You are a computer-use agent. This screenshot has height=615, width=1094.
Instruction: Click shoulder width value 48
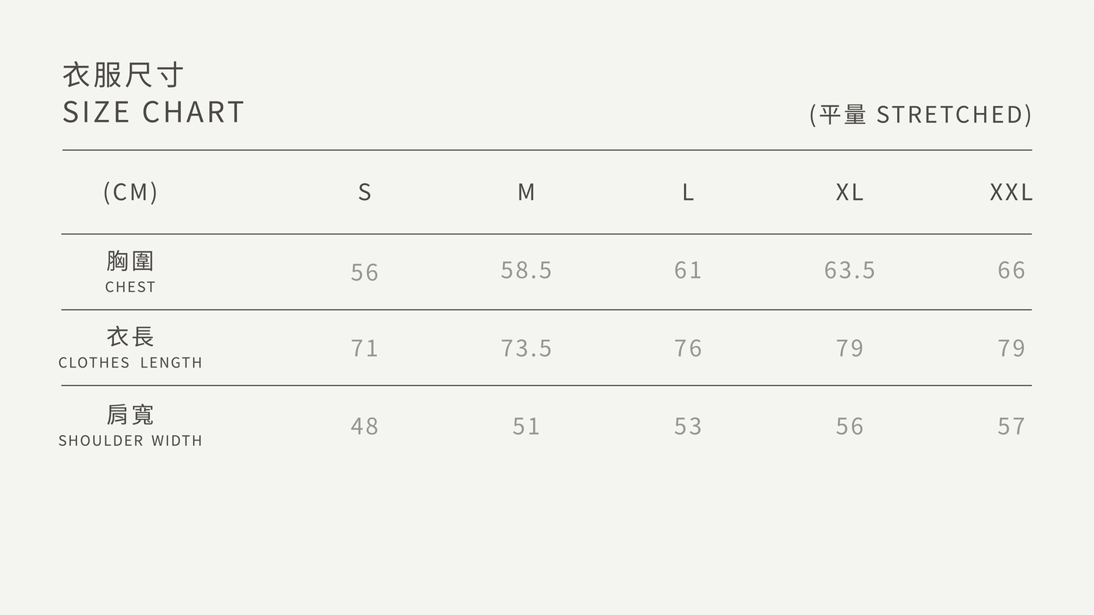click(365, 427)
